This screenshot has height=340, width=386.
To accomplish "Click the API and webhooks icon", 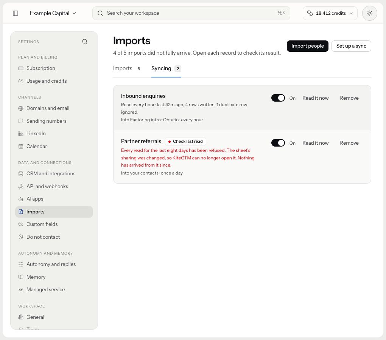I will [x=21, y=187].
